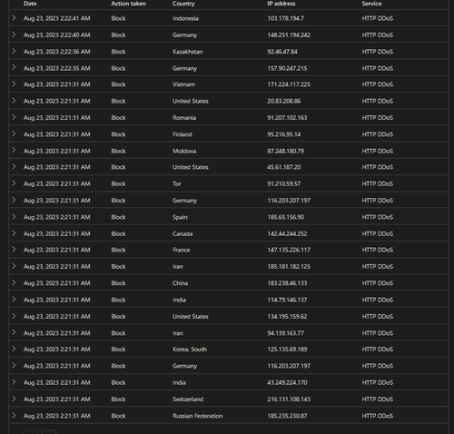Expand the Canada 142.44.244.252 row

tap(14, 233)
